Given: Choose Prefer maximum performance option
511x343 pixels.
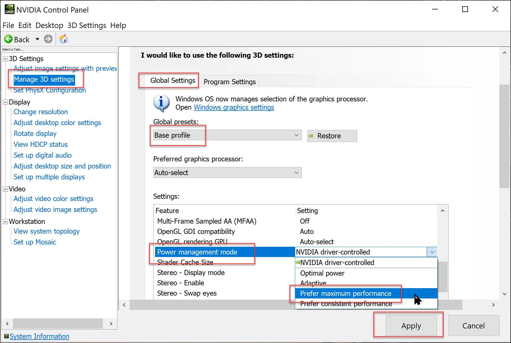Looking at the screenshot, I should point(366,294).
